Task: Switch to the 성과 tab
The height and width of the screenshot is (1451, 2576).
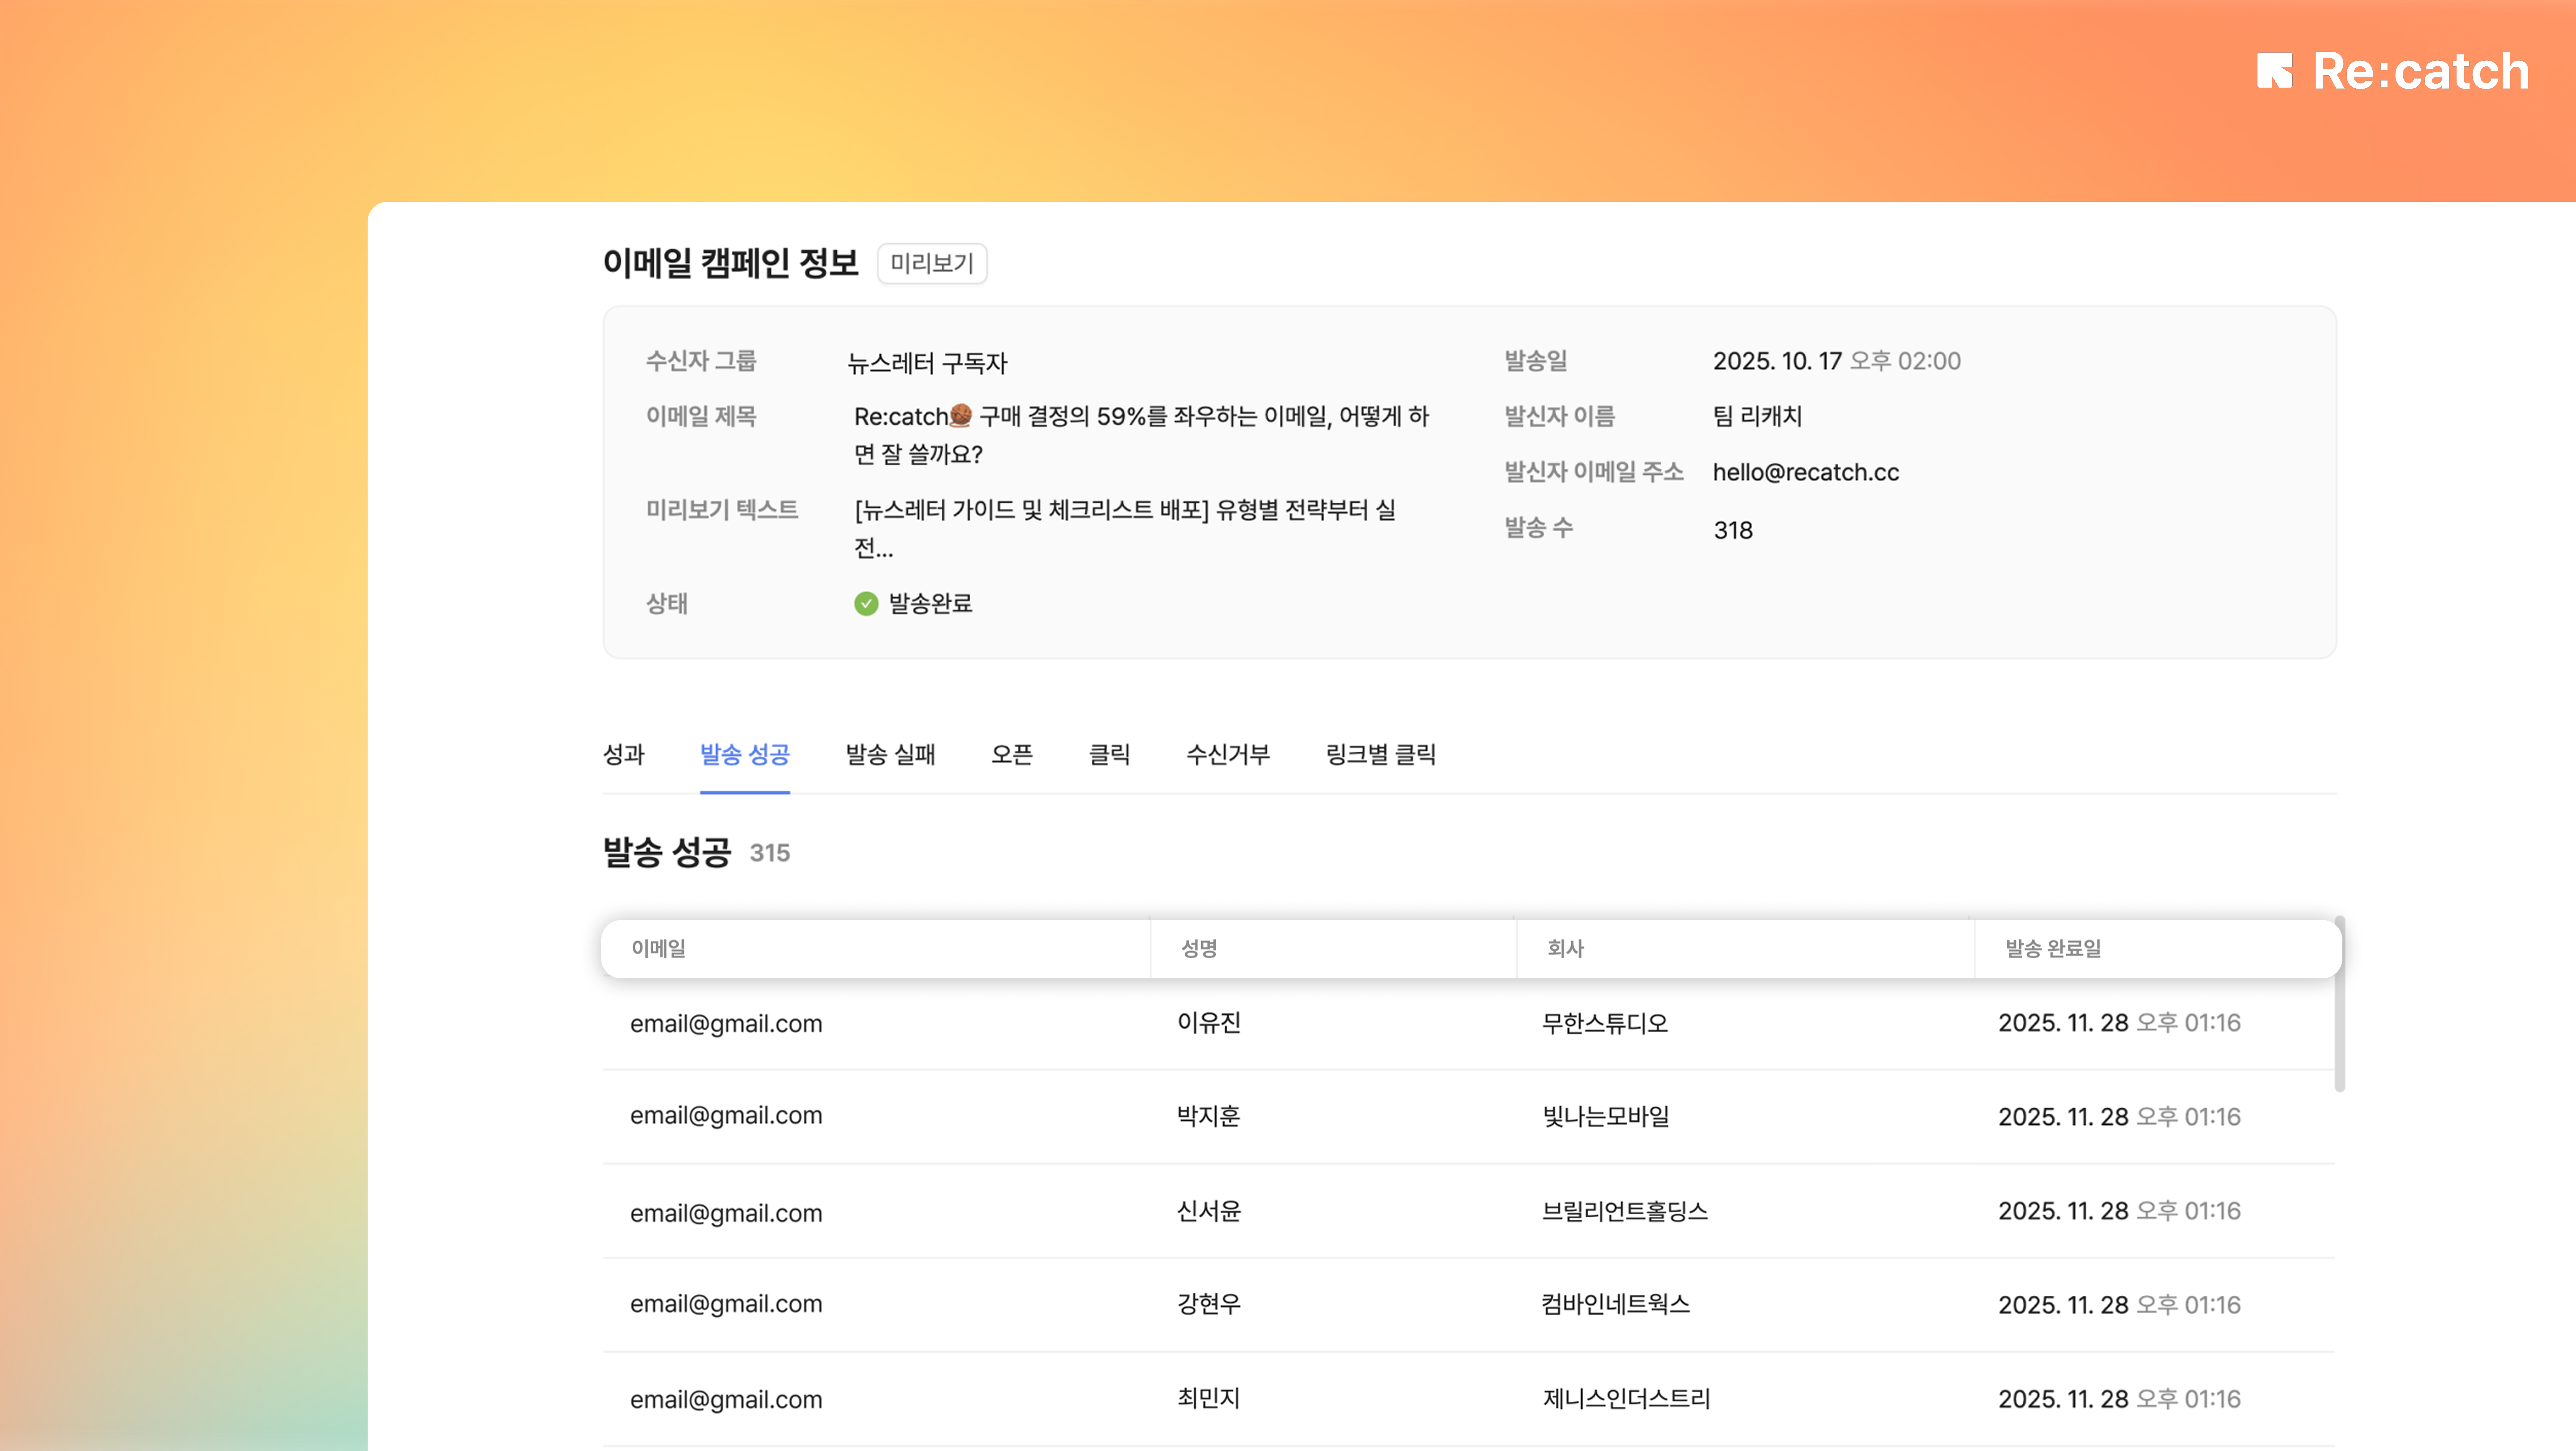Action: pos(624,754)
